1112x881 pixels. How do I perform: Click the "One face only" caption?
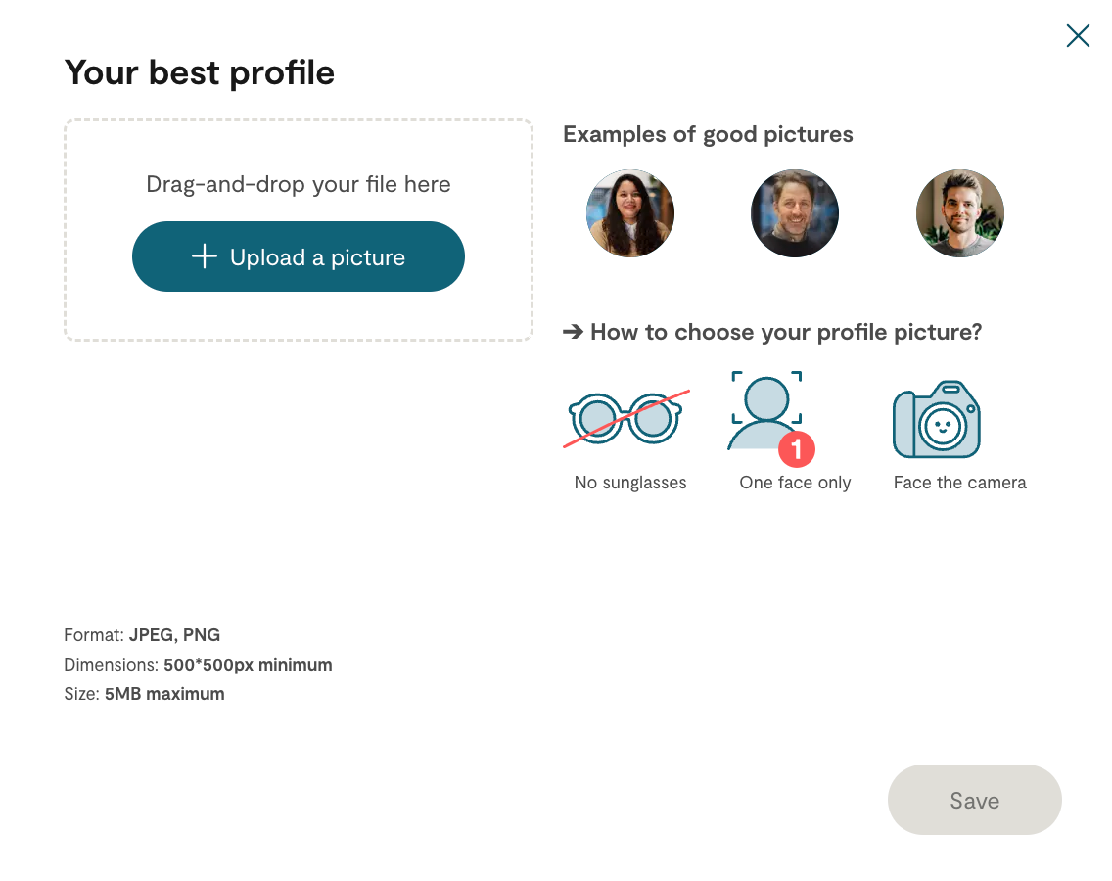pos(795,483)
